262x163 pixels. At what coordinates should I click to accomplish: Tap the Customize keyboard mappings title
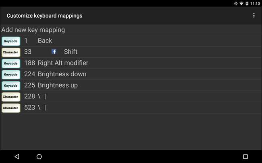point(44,16)
